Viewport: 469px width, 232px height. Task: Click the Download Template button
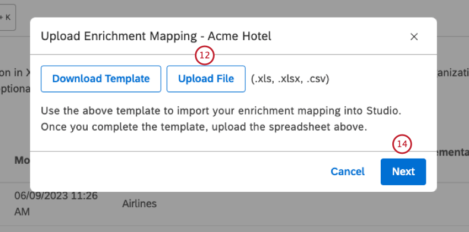101,79
